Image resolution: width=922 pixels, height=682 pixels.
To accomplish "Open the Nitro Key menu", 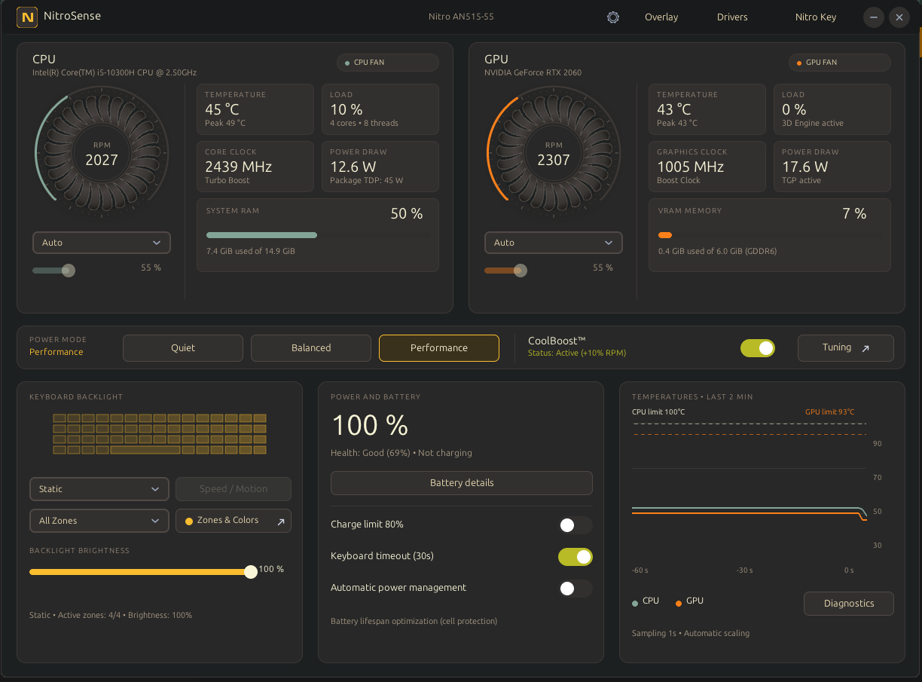I will (x=816, y=17).
